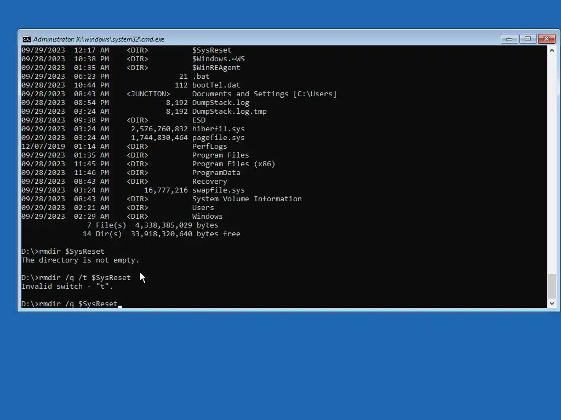
Task: Click the 'Windows' directory entry
Action: pos(208,217)
